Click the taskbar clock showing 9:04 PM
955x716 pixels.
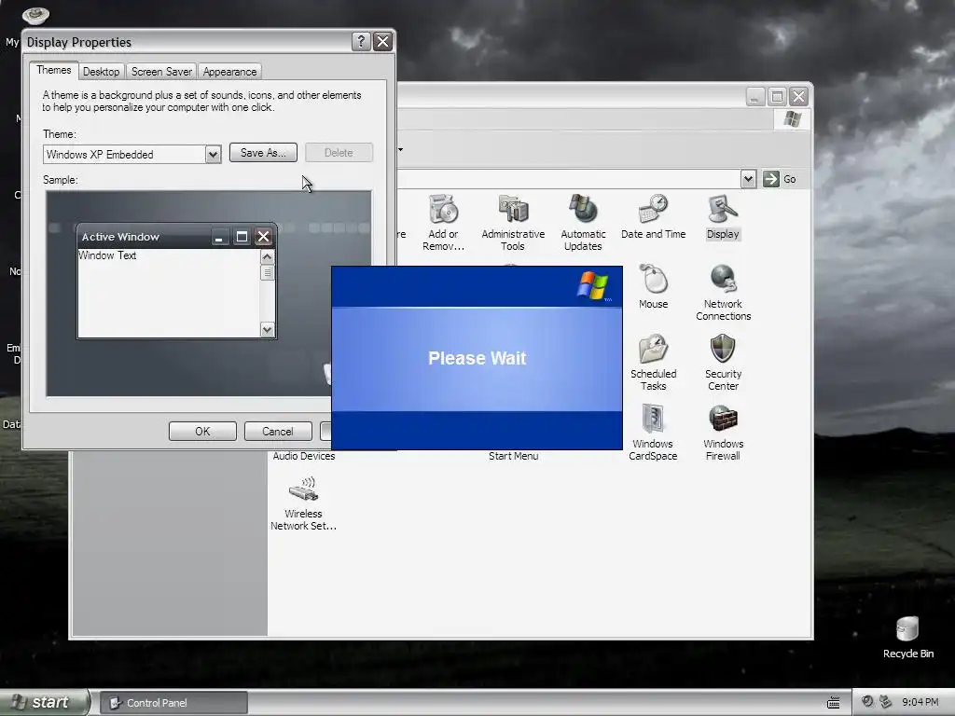(920, 702)
